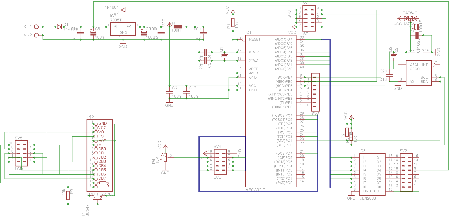
Task: Click the XTAL2 pin label
Action: tap(254, 52)
